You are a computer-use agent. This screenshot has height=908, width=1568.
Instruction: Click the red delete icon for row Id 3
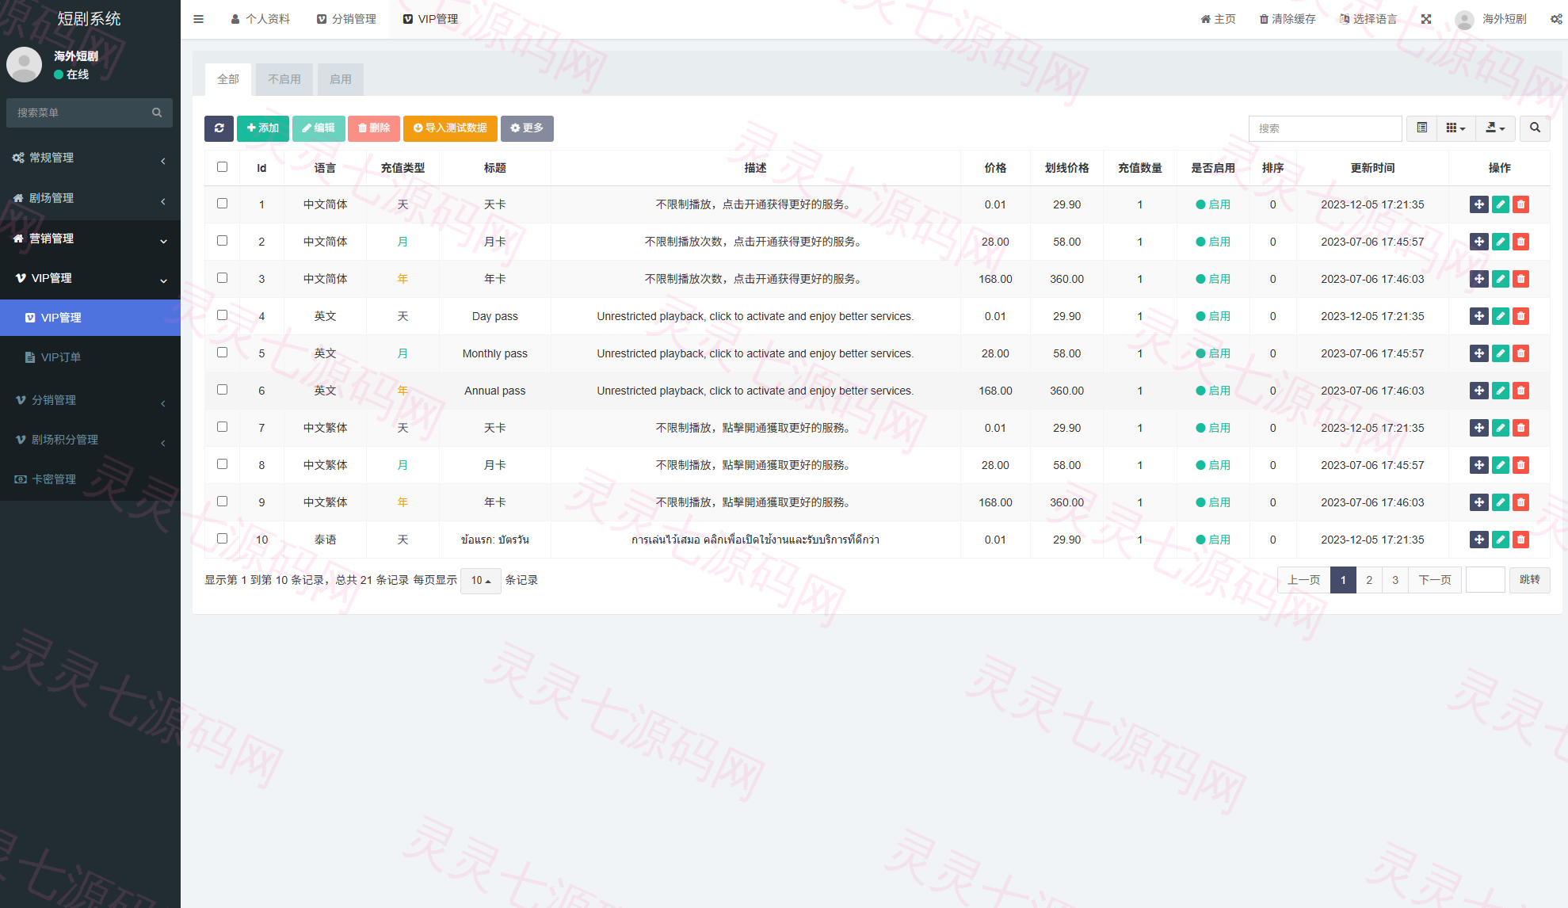tap(1520, 279)
